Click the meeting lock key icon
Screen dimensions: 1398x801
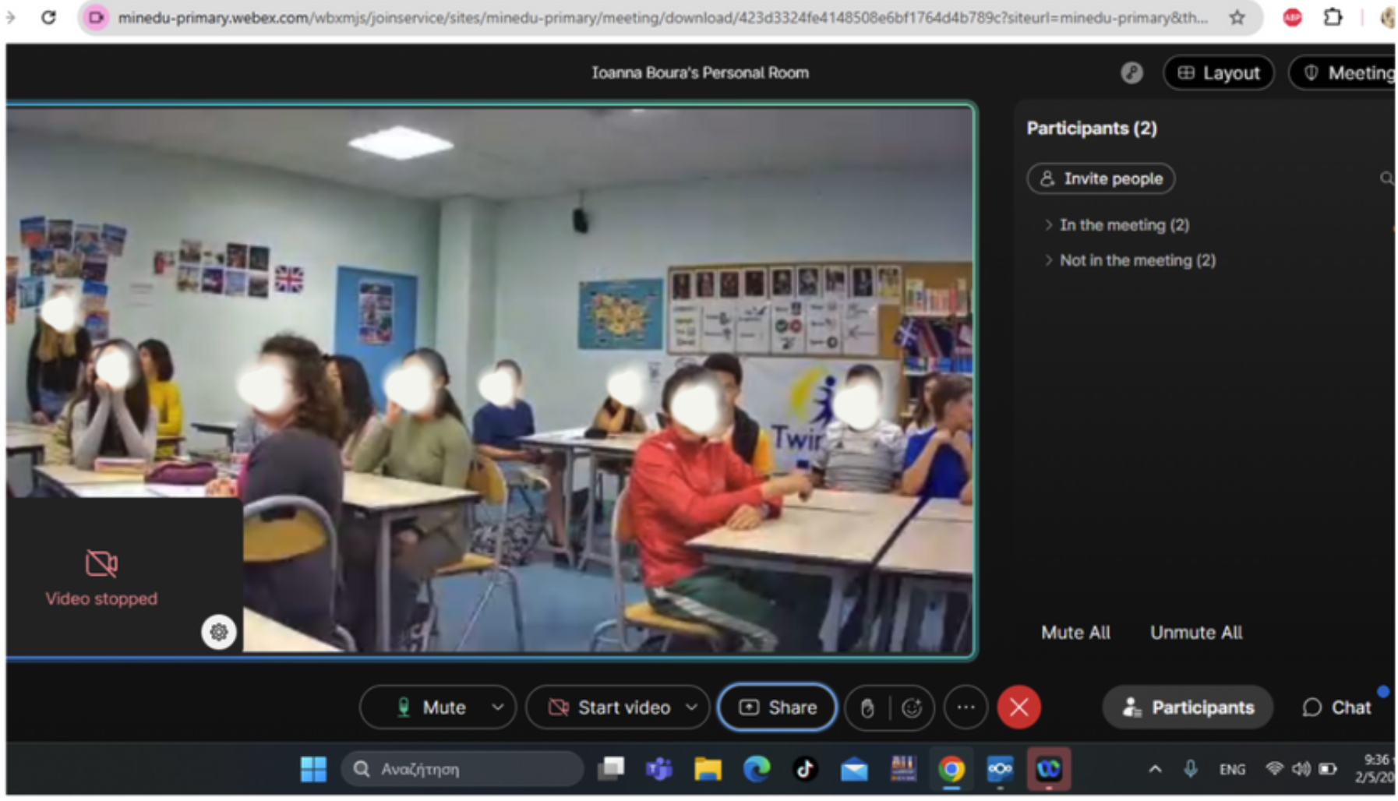pos(1131,73)
